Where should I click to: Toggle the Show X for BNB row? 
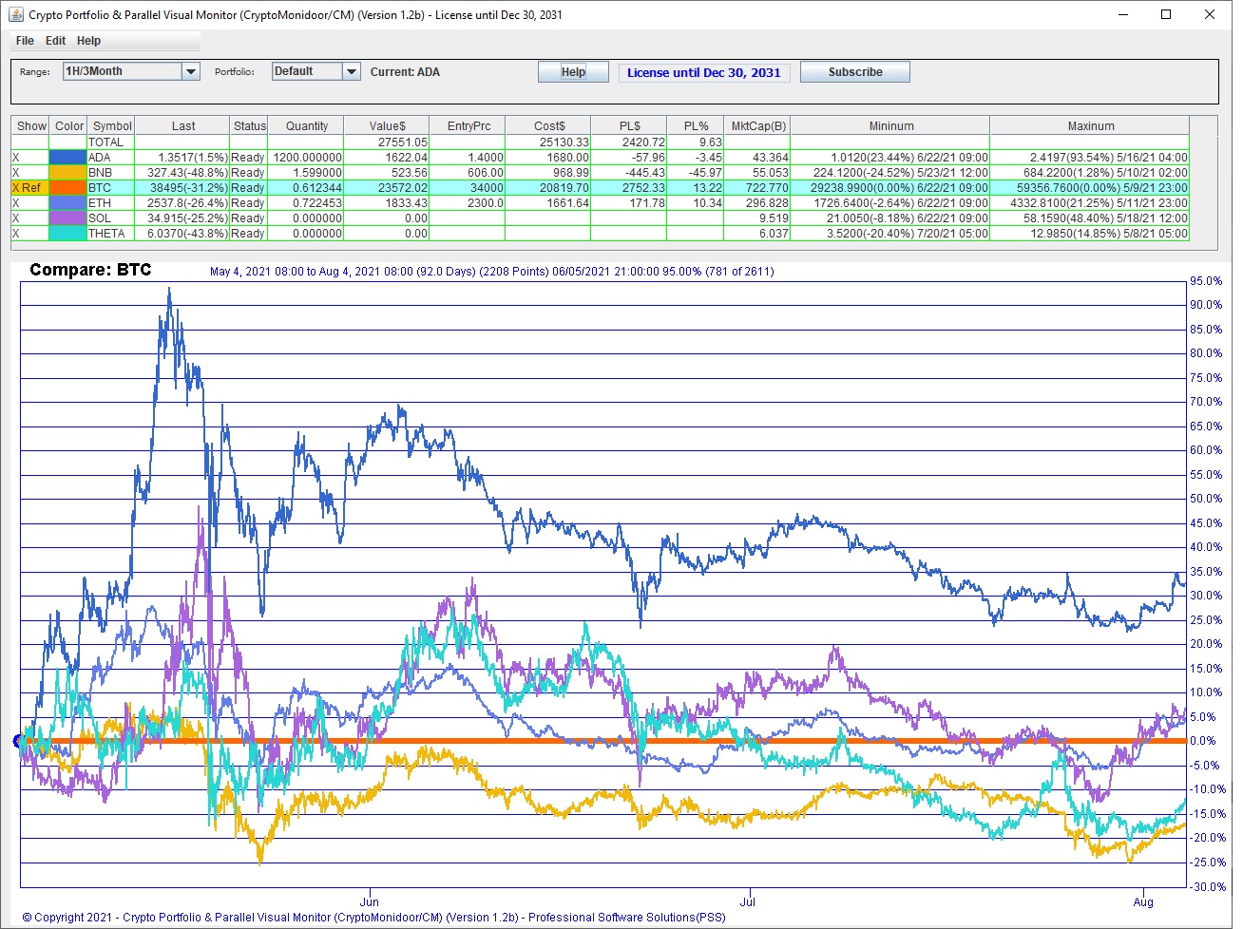click(x=30, y=173)
